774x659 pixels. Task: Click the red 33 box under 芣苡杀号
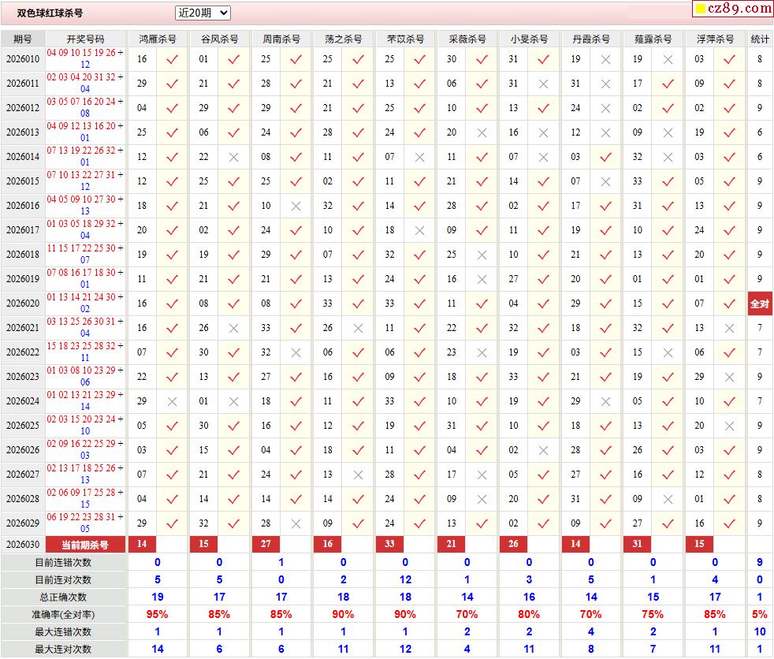tap(389, 544)
